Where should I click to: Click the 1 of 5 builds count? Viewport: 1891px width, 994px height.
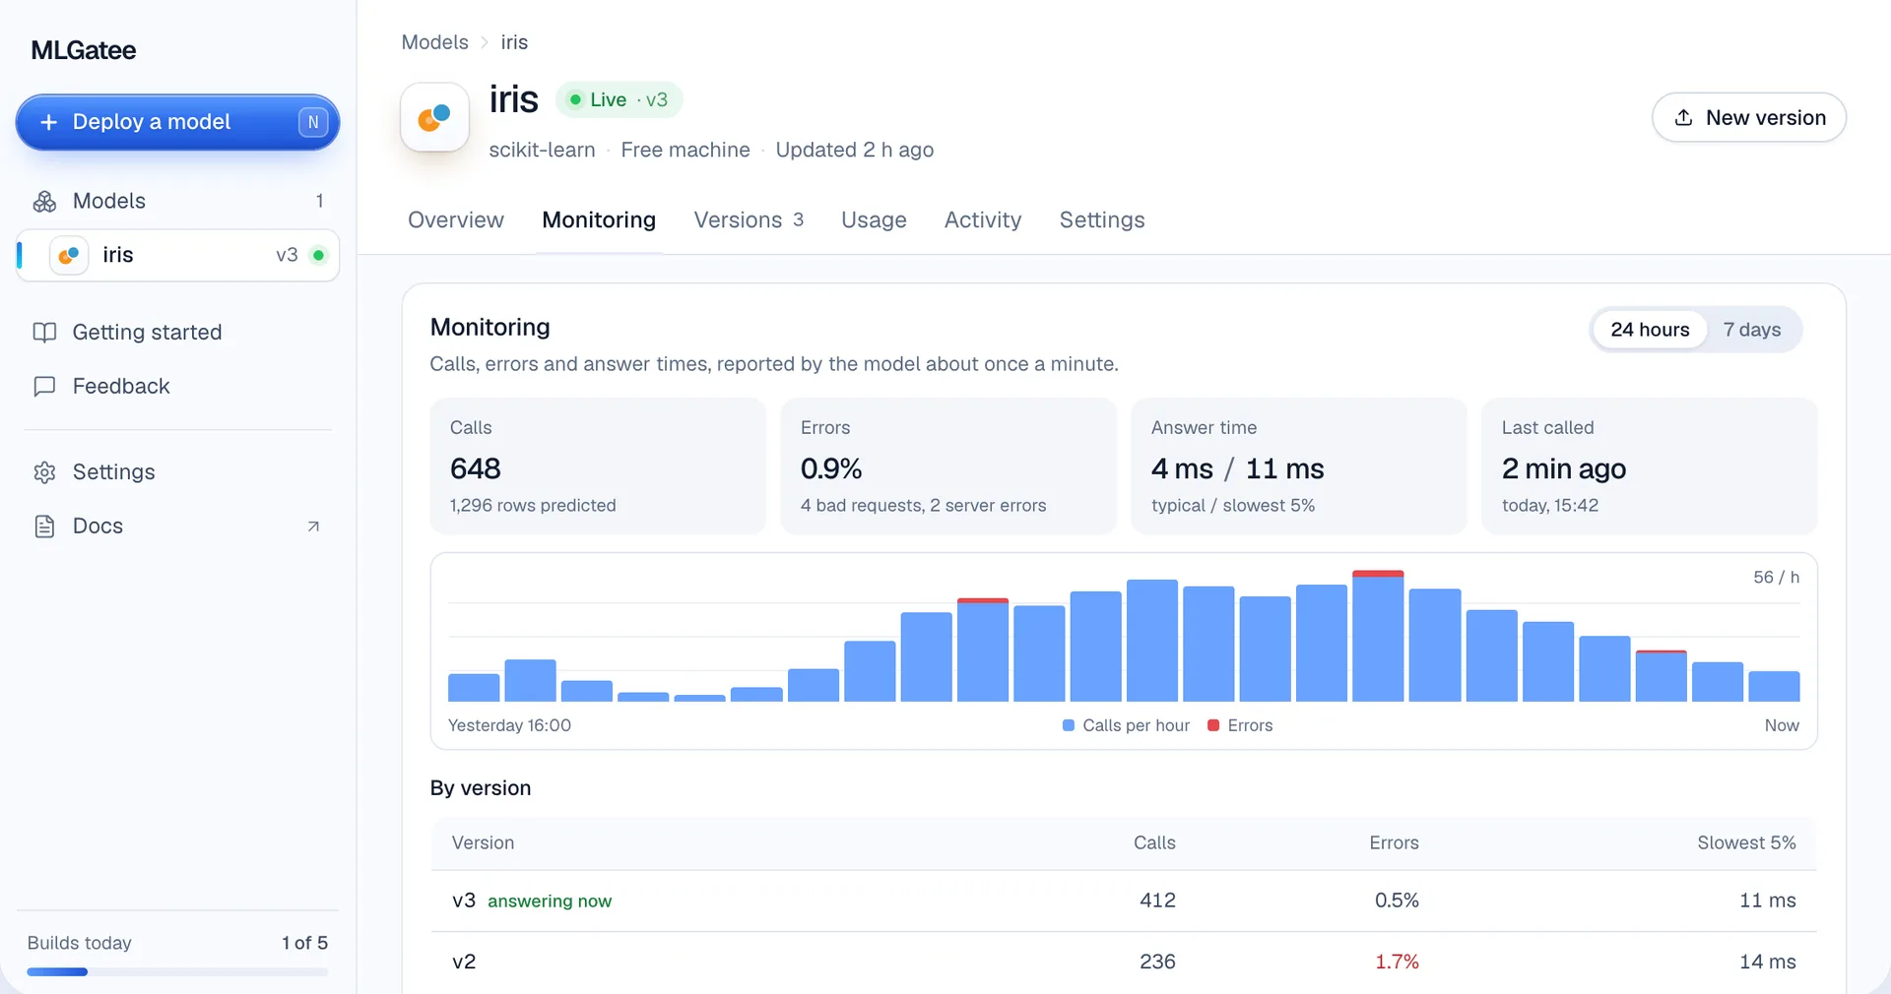304,943
